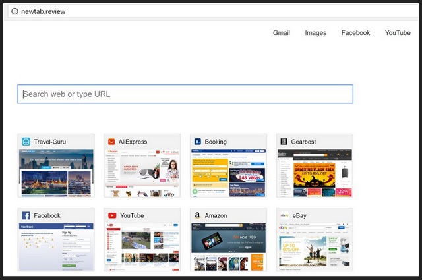Click the site info icon in address bar

[x=15, y=11]
